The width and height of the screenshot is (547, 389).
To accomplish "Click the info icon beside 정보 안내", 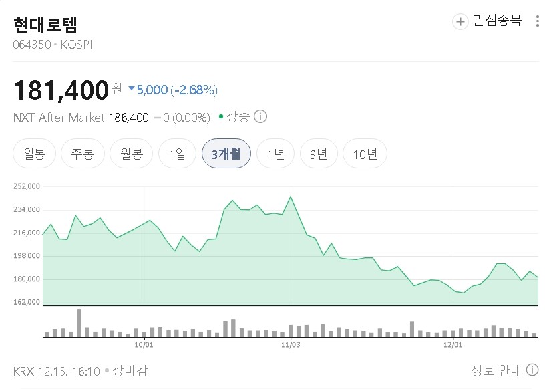I will point(532,370).
